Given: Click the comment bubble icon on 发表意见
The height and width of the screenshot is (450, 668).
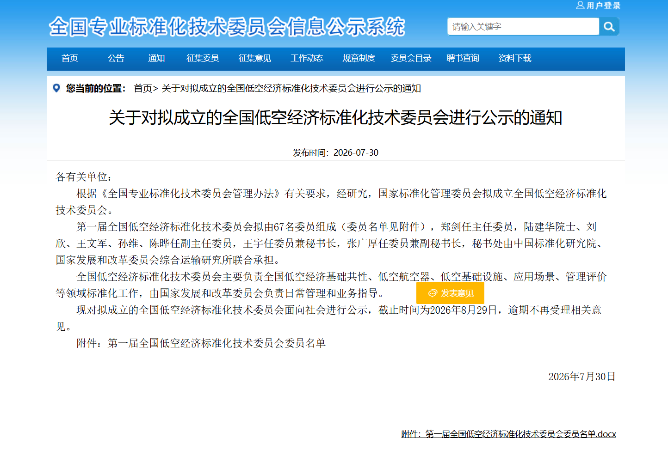Looking at the screenshot, I should (x=433, y=293).
